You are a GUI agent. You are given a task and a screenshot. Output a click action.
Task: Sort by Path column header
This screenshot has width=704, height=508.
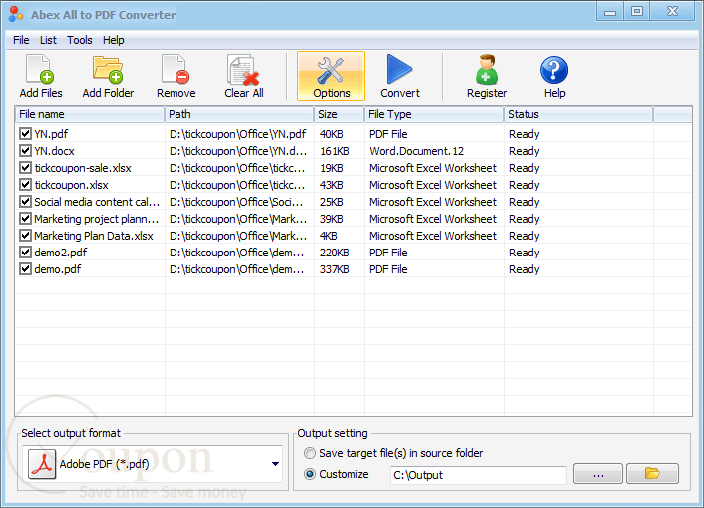[x=239, y=114]
